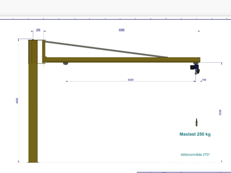Click the horizontal jib beam
This screenshot has height=173, width=231.
pyautogui.click(x=121, y=60)
